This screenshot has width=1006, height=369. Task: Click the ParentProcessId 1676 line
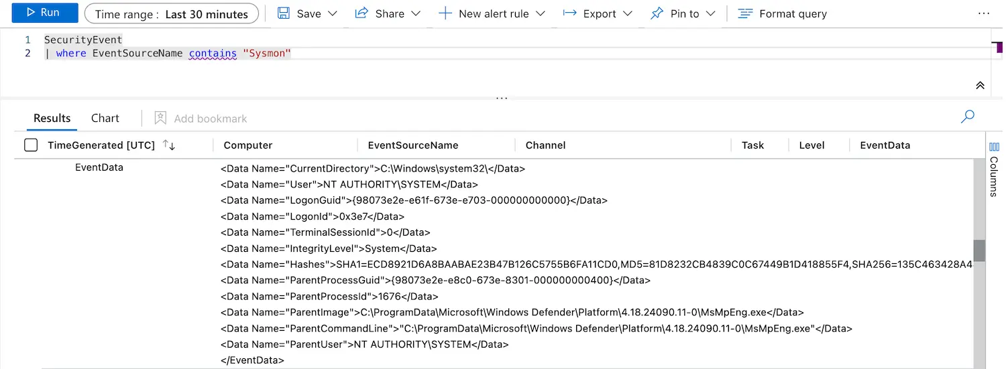click(x=329, y=296)
